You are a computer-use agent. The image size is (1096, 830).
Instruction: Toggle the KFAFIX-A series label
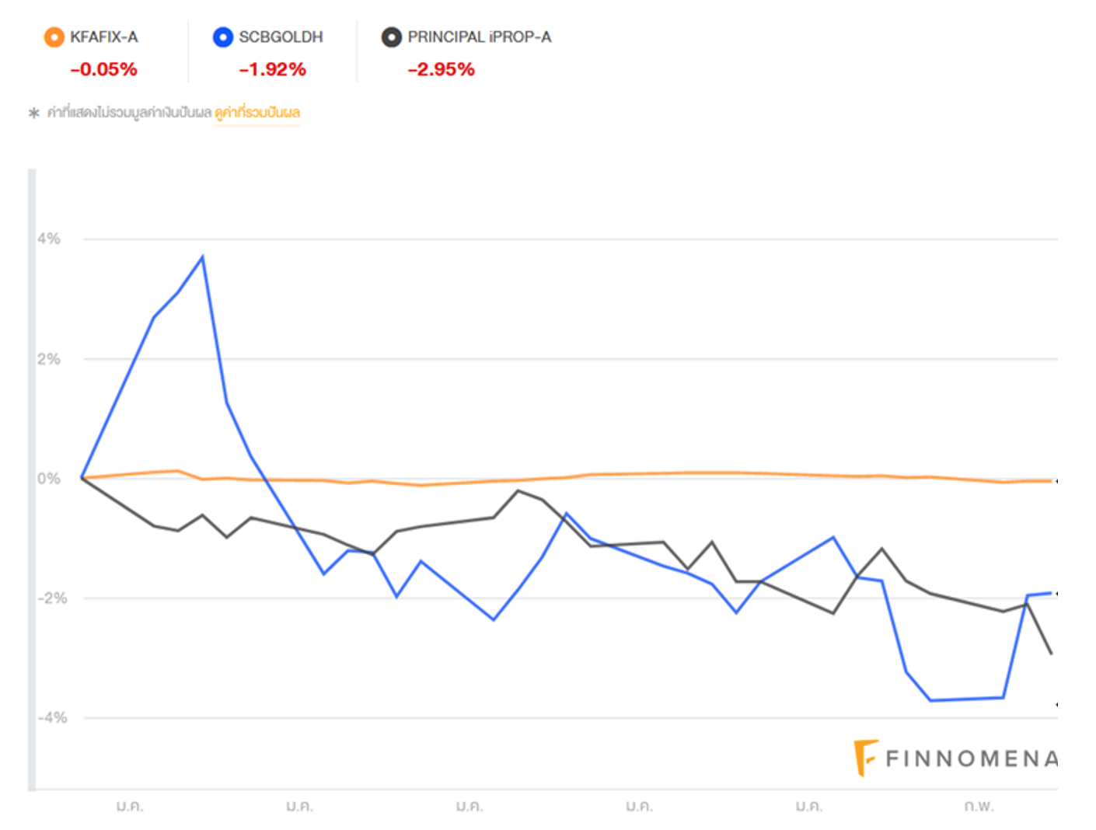(x=103, y=37)
